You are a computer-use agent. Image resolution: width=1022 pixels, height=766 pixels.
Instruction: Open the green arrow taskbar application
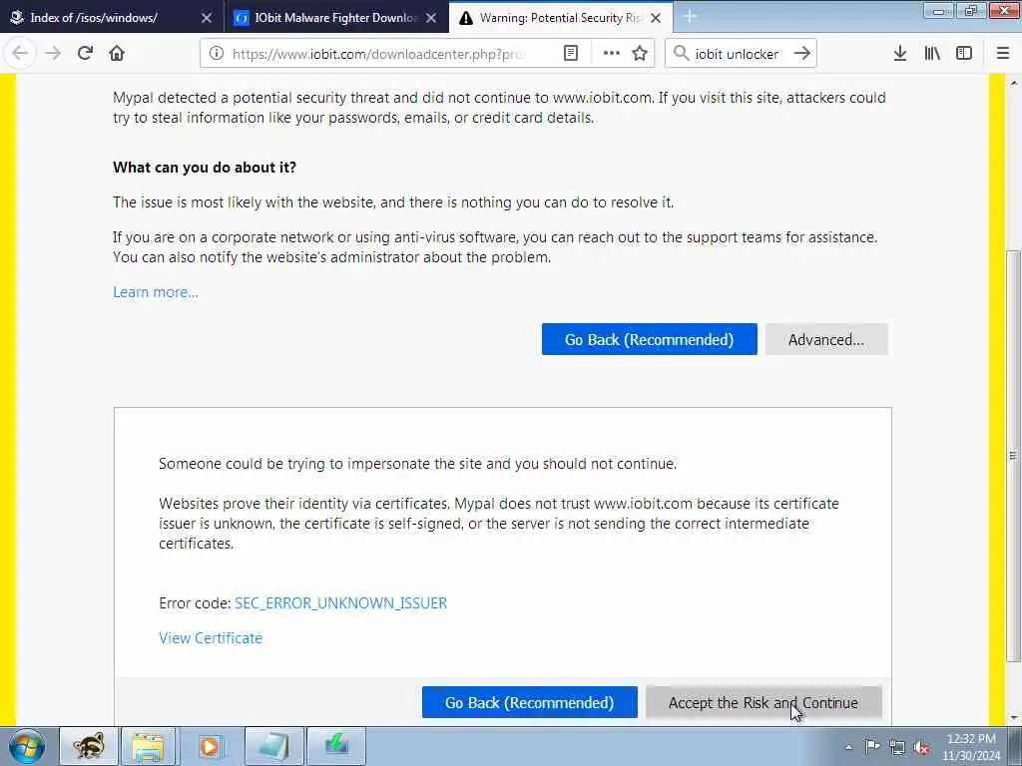pos(335,746)
